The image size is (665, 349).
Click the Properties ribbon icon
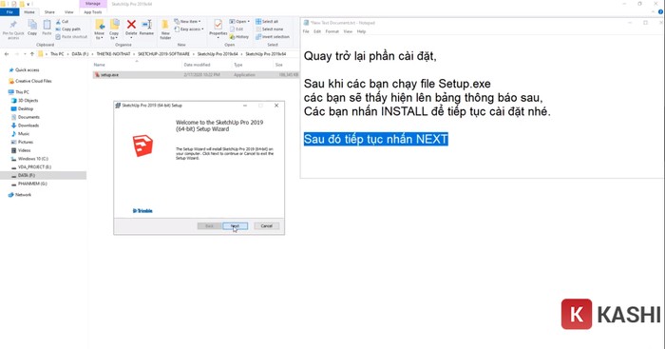(x=218, y=25)
